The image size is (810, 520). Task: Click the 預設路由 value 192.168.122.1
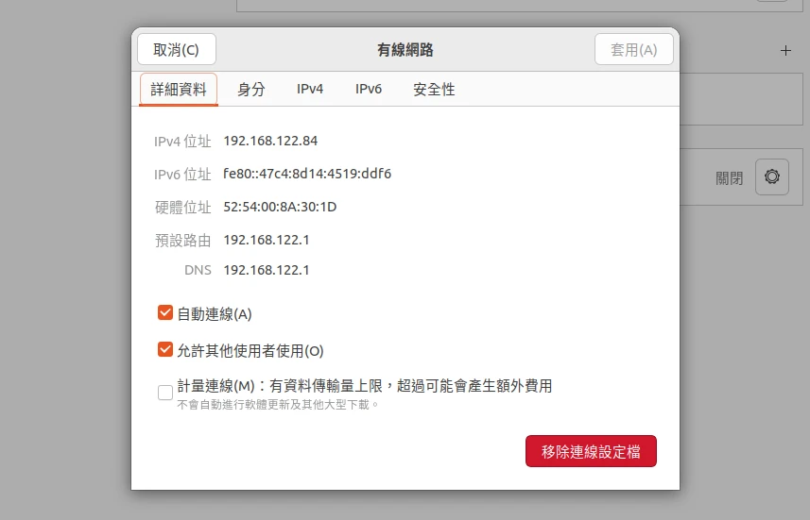[x=267, y=240]
